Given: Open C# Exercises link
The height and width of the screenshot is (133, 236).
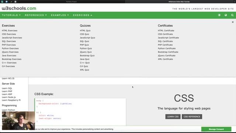Looking at the screenshot, I should [8, 66].
